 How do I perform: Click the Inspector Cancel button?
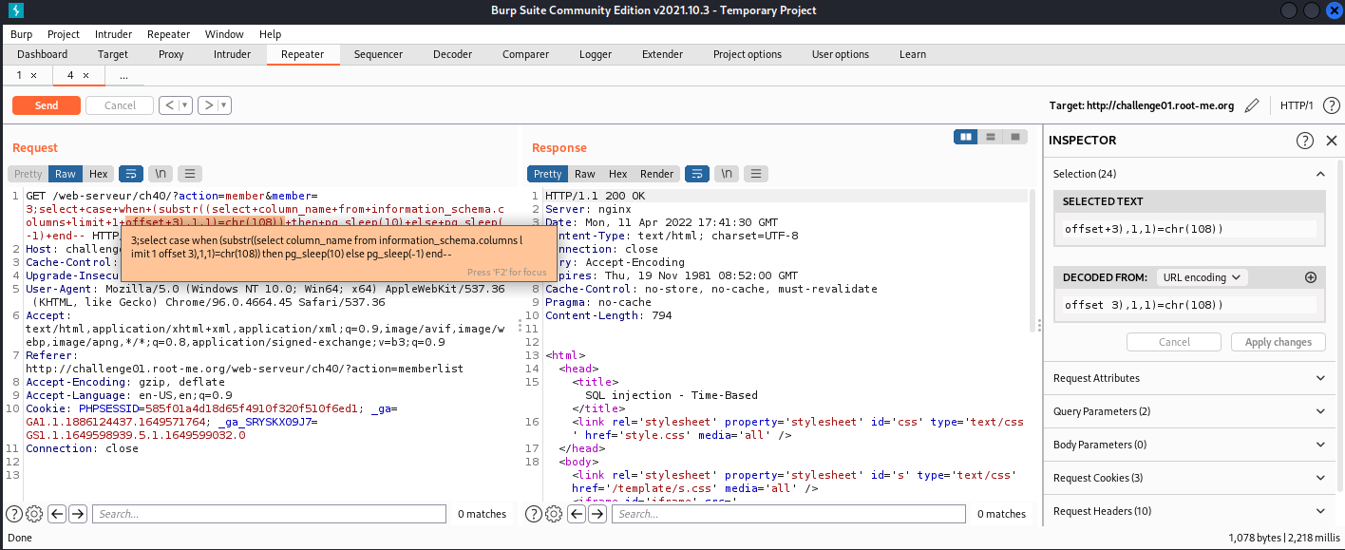(1174, 342)
